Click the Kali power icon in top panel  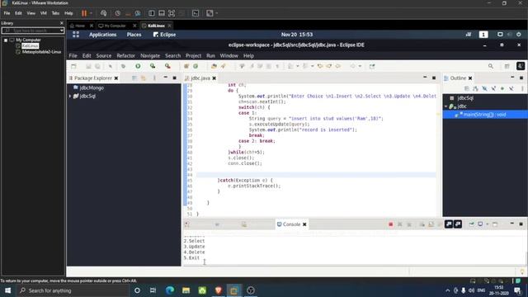(519, 35)
